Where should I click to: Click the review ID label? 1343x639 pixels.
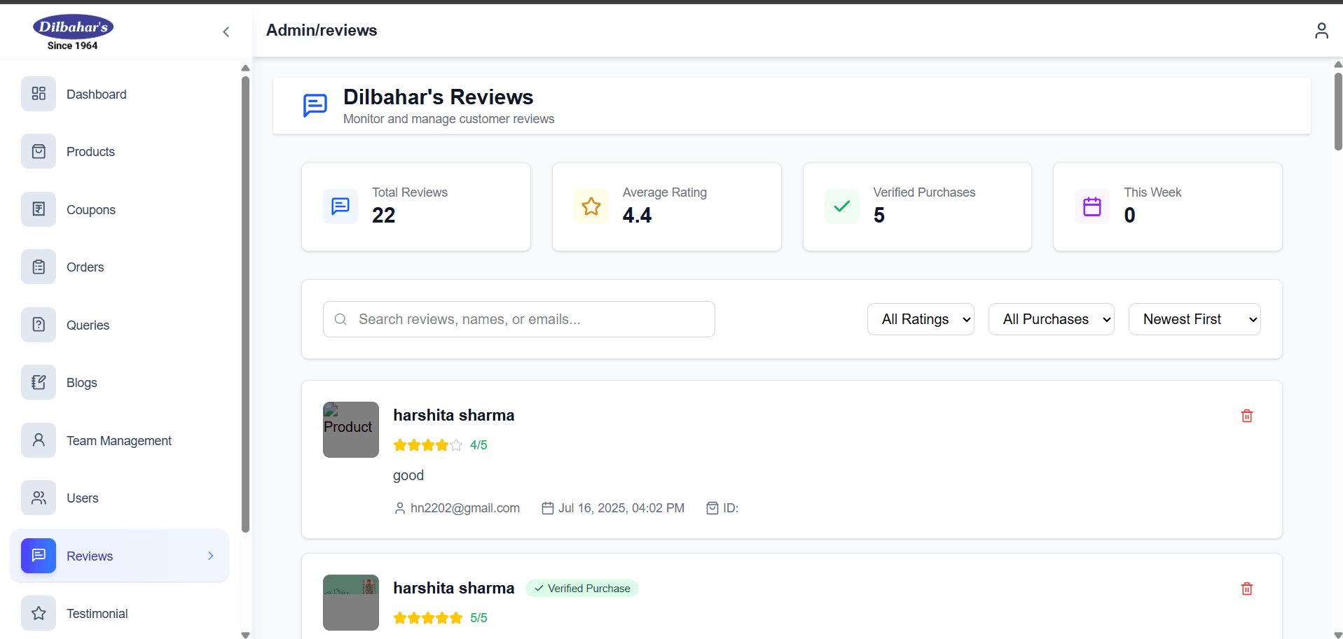click(x=731, y=508)
